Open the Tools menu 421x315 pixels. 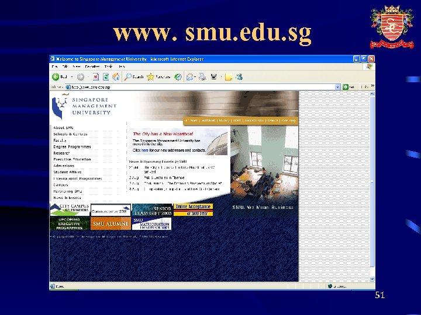point(109,66)
